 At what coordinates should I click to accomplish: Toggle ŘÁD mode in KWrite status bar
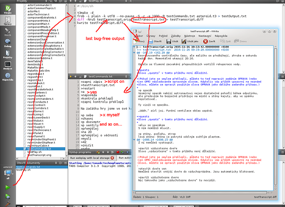coord(175,197)
